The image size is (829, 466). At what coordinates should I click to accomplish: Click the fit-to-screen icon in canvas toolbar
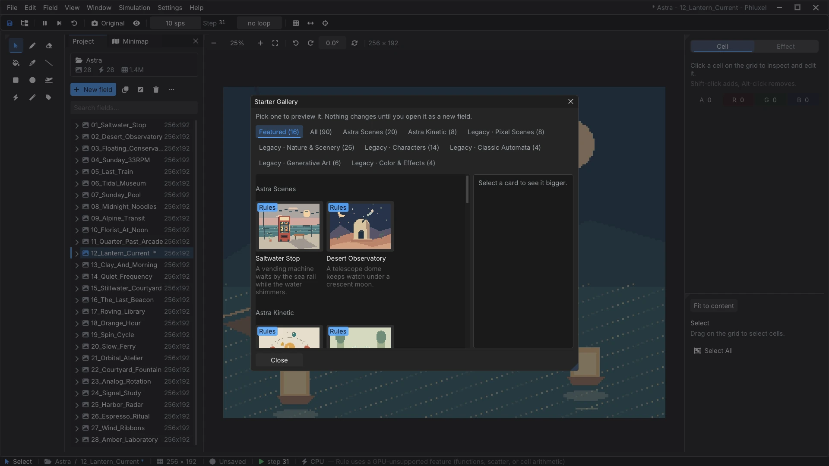(x=275, y=43)
